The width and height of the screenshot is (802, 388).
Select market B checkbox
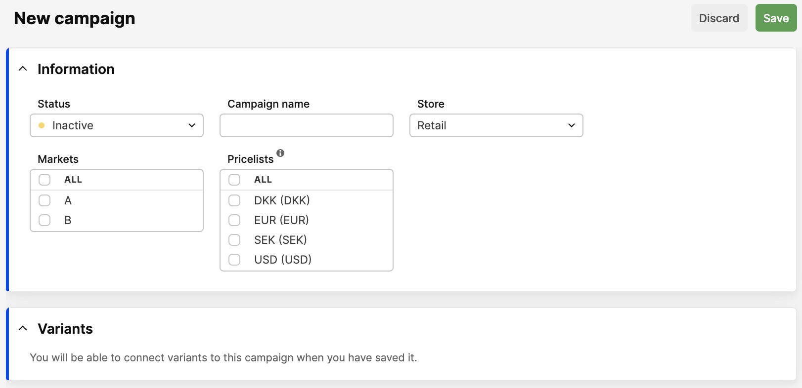[x=45, y=220]
